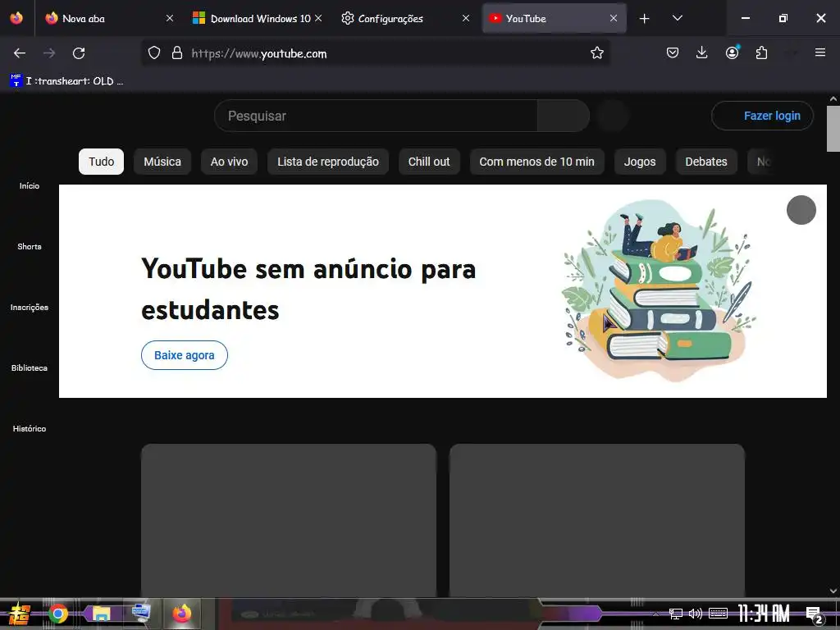Select the Debates filter chip

pyautogui.click(x=706, y=162)
